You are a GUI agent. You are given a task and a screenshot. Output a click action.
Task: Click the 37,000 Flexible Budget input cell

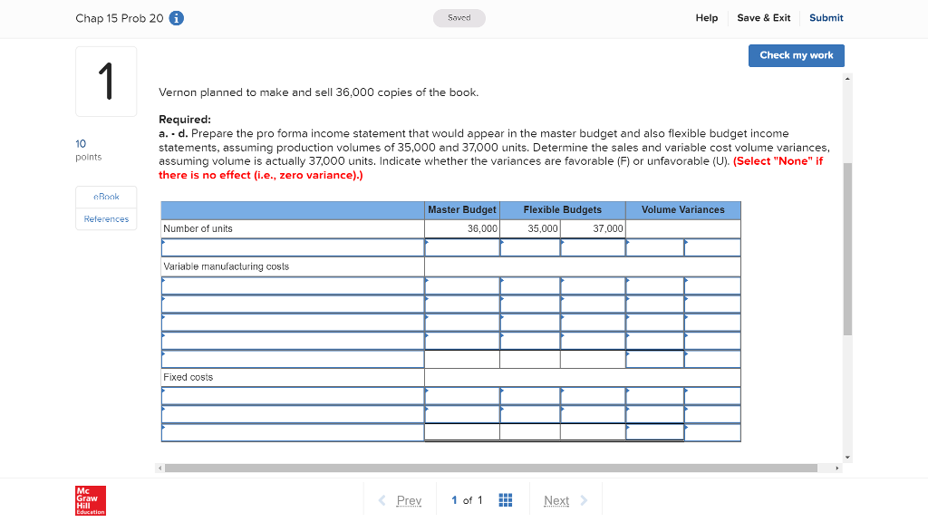click(593, 228)
